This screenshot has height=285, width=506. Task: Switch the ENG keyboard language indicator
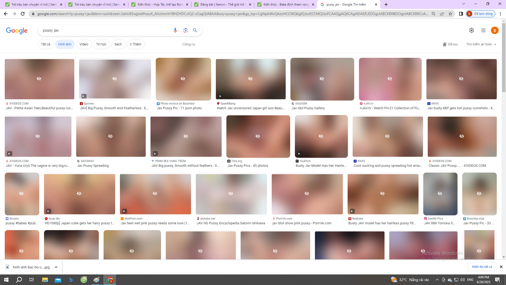pyautogui.click(x=470, y=279)
